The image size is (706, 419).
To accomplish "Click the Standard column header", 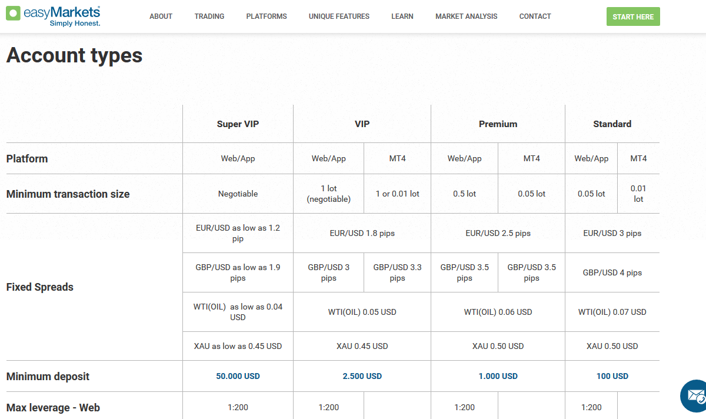I will (x=612, y=124).
